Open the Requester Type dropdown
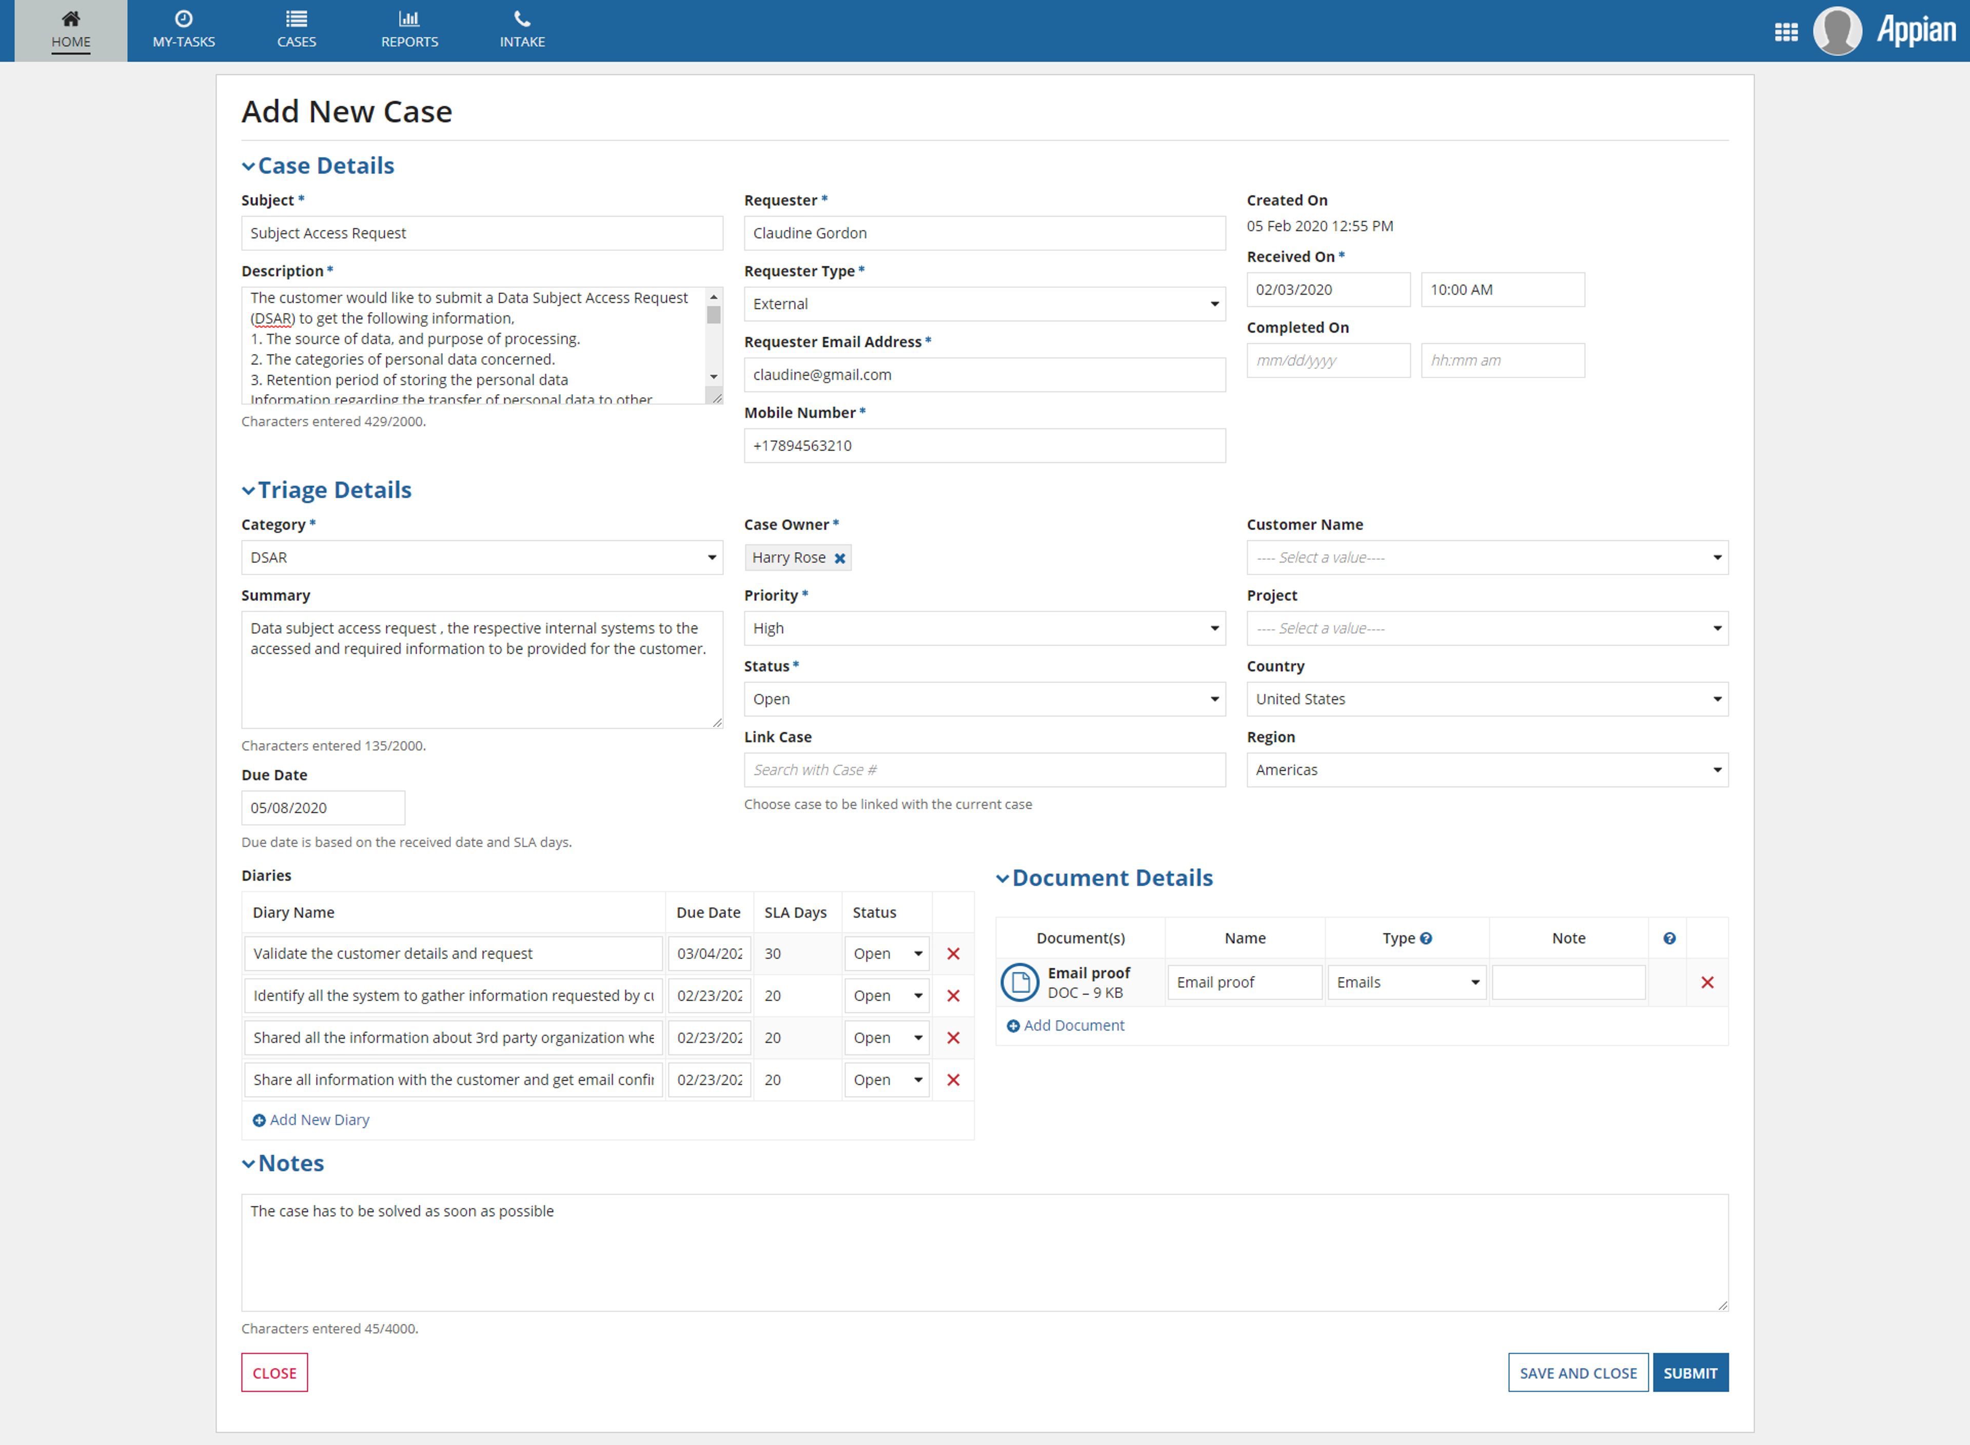This screenshot has height=1445, width=1970. tap(984, 304)
